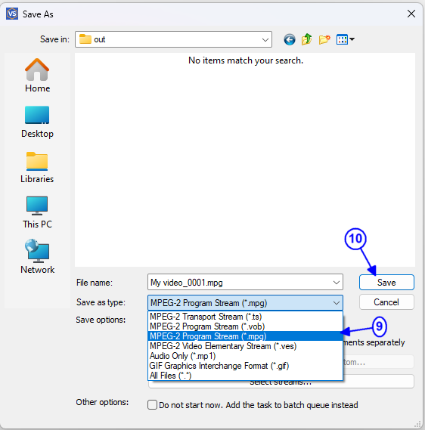Click the blue back arrow icon

(290, 39)
